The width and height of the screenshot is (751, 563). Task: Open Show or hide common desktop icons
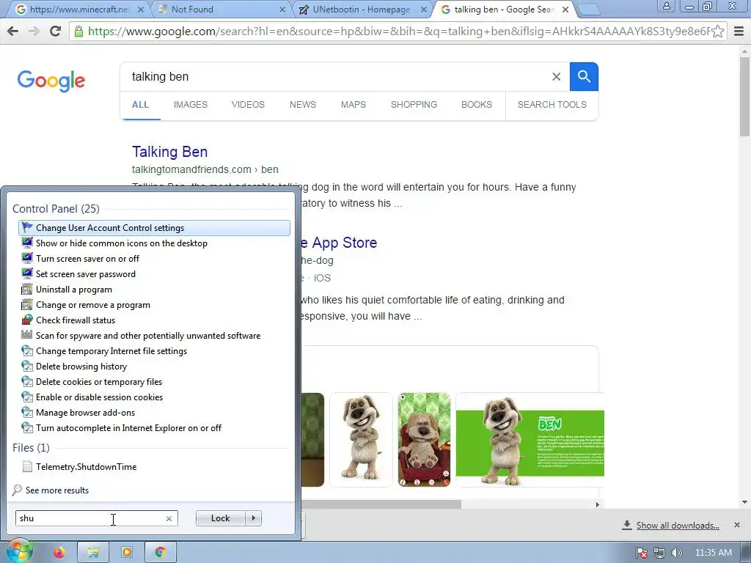pos(154,243)
